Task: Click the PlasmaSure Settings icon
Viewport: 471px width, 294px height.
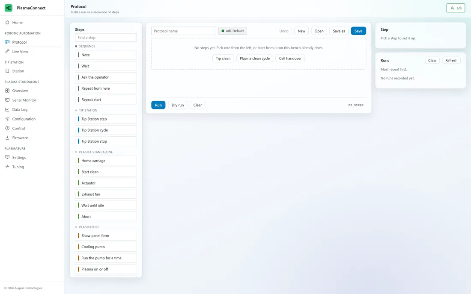Action: pyautogui.click(x=7, y=157)
